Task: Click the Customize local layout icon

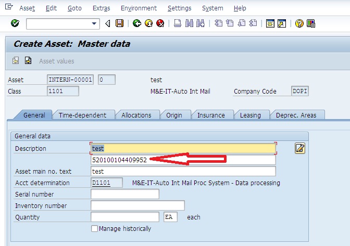Action: pyautogui.click(x=311, y=23)
